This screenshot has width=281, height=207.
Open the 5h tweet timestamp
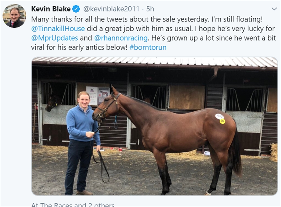(150, 9)
